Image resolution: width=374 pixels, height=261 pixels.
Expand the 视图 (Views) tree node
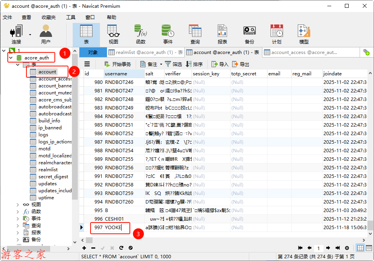pyautogui.click(x=18, y=205)
